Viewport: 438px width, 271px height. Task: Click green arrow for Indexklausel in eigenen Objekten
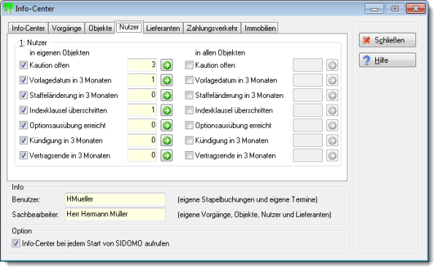click(166, 110)
